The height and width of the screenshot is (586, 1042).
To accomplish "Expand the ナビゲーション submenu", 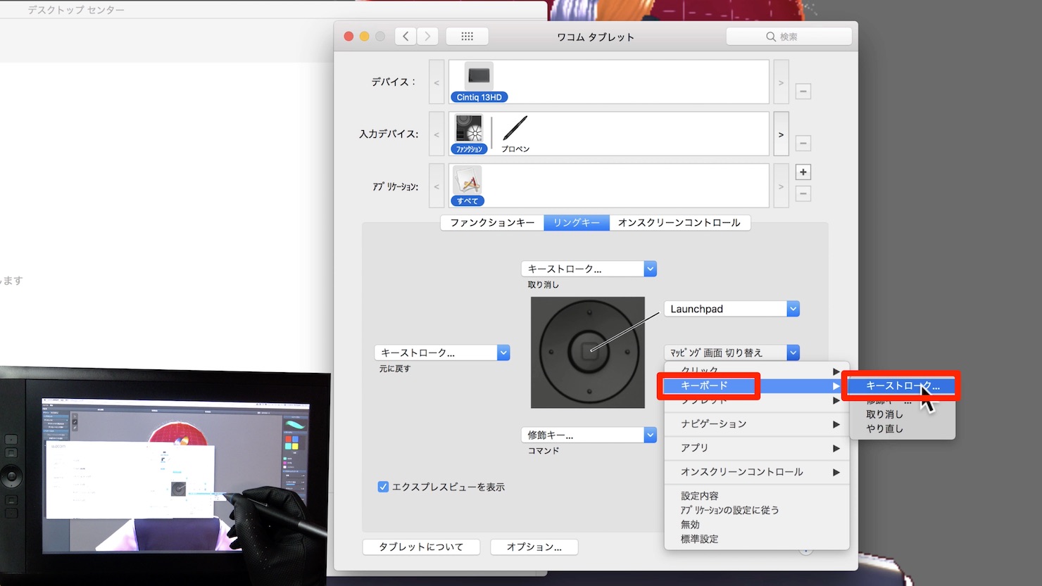I will coord(757,423).
